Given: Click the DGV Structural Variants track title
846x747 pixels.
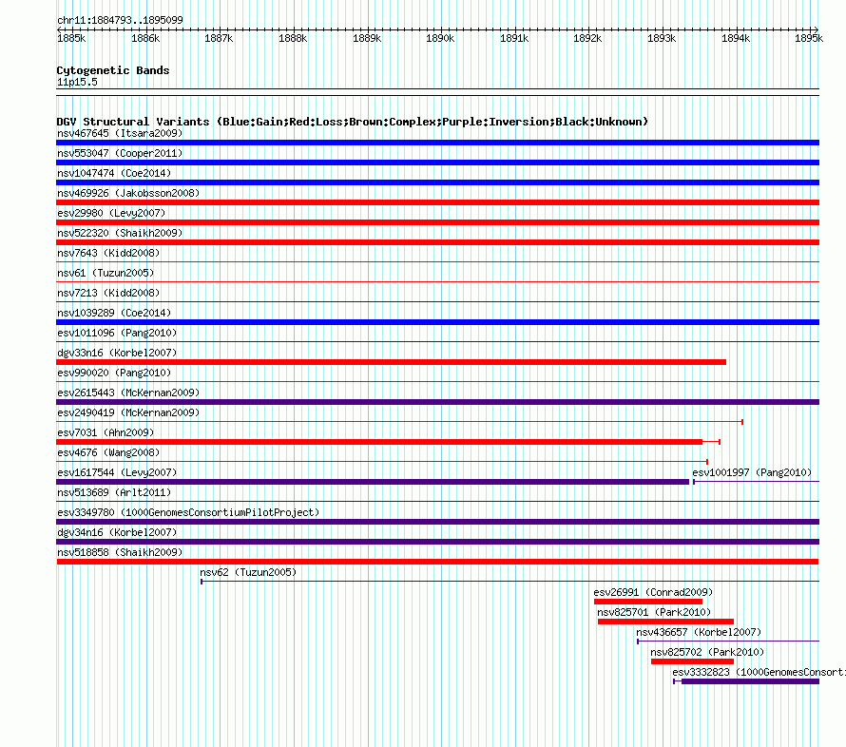Looking at the screenshot, I should [353, 122].
